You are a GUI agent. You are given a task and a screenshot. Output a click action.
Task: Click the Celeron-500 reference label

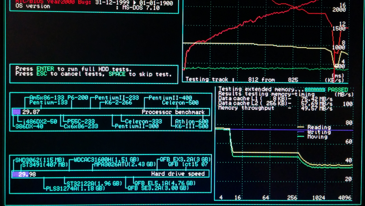(180, 103)
